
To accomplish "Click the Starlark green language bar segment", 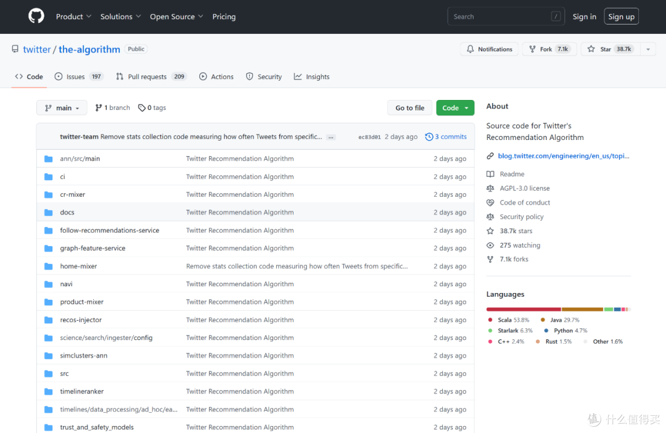I will click(608, 310).
